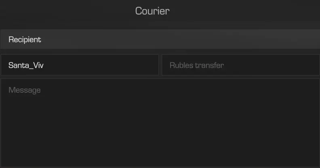Click the Santa_Viv recipient name field

pos(80,65)
